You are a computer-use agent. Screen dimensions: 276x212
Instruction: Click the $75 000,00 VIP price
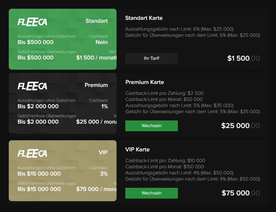[x=240, y=193]
